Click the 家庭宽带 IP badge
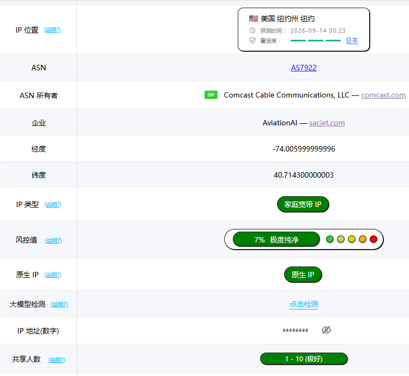Viewport: 409px width, 376px height. 303,204
